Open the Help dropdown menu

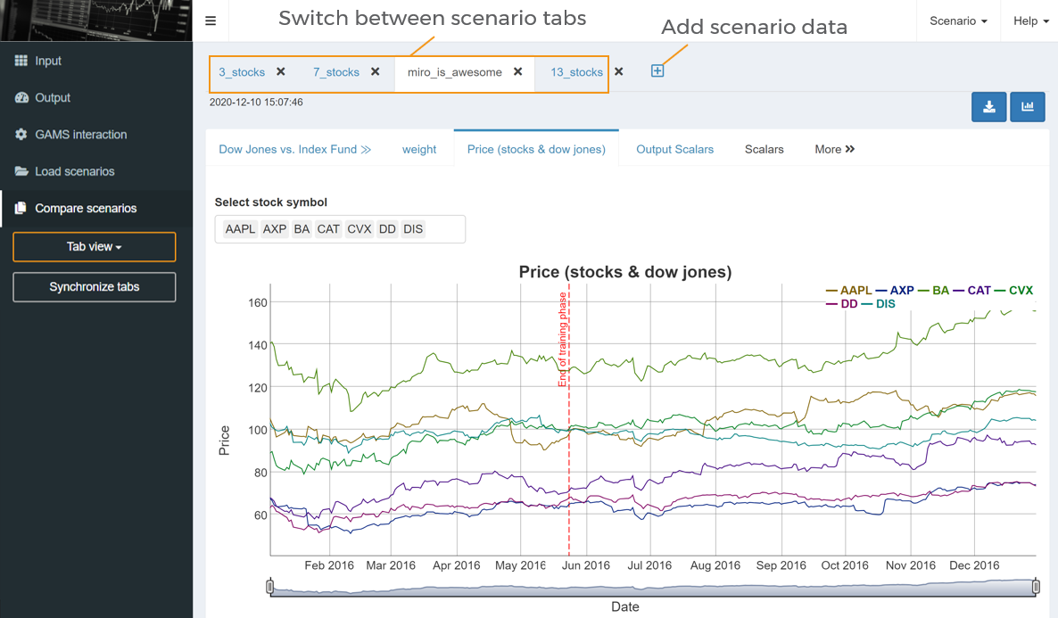click(x=1030, y=21)
